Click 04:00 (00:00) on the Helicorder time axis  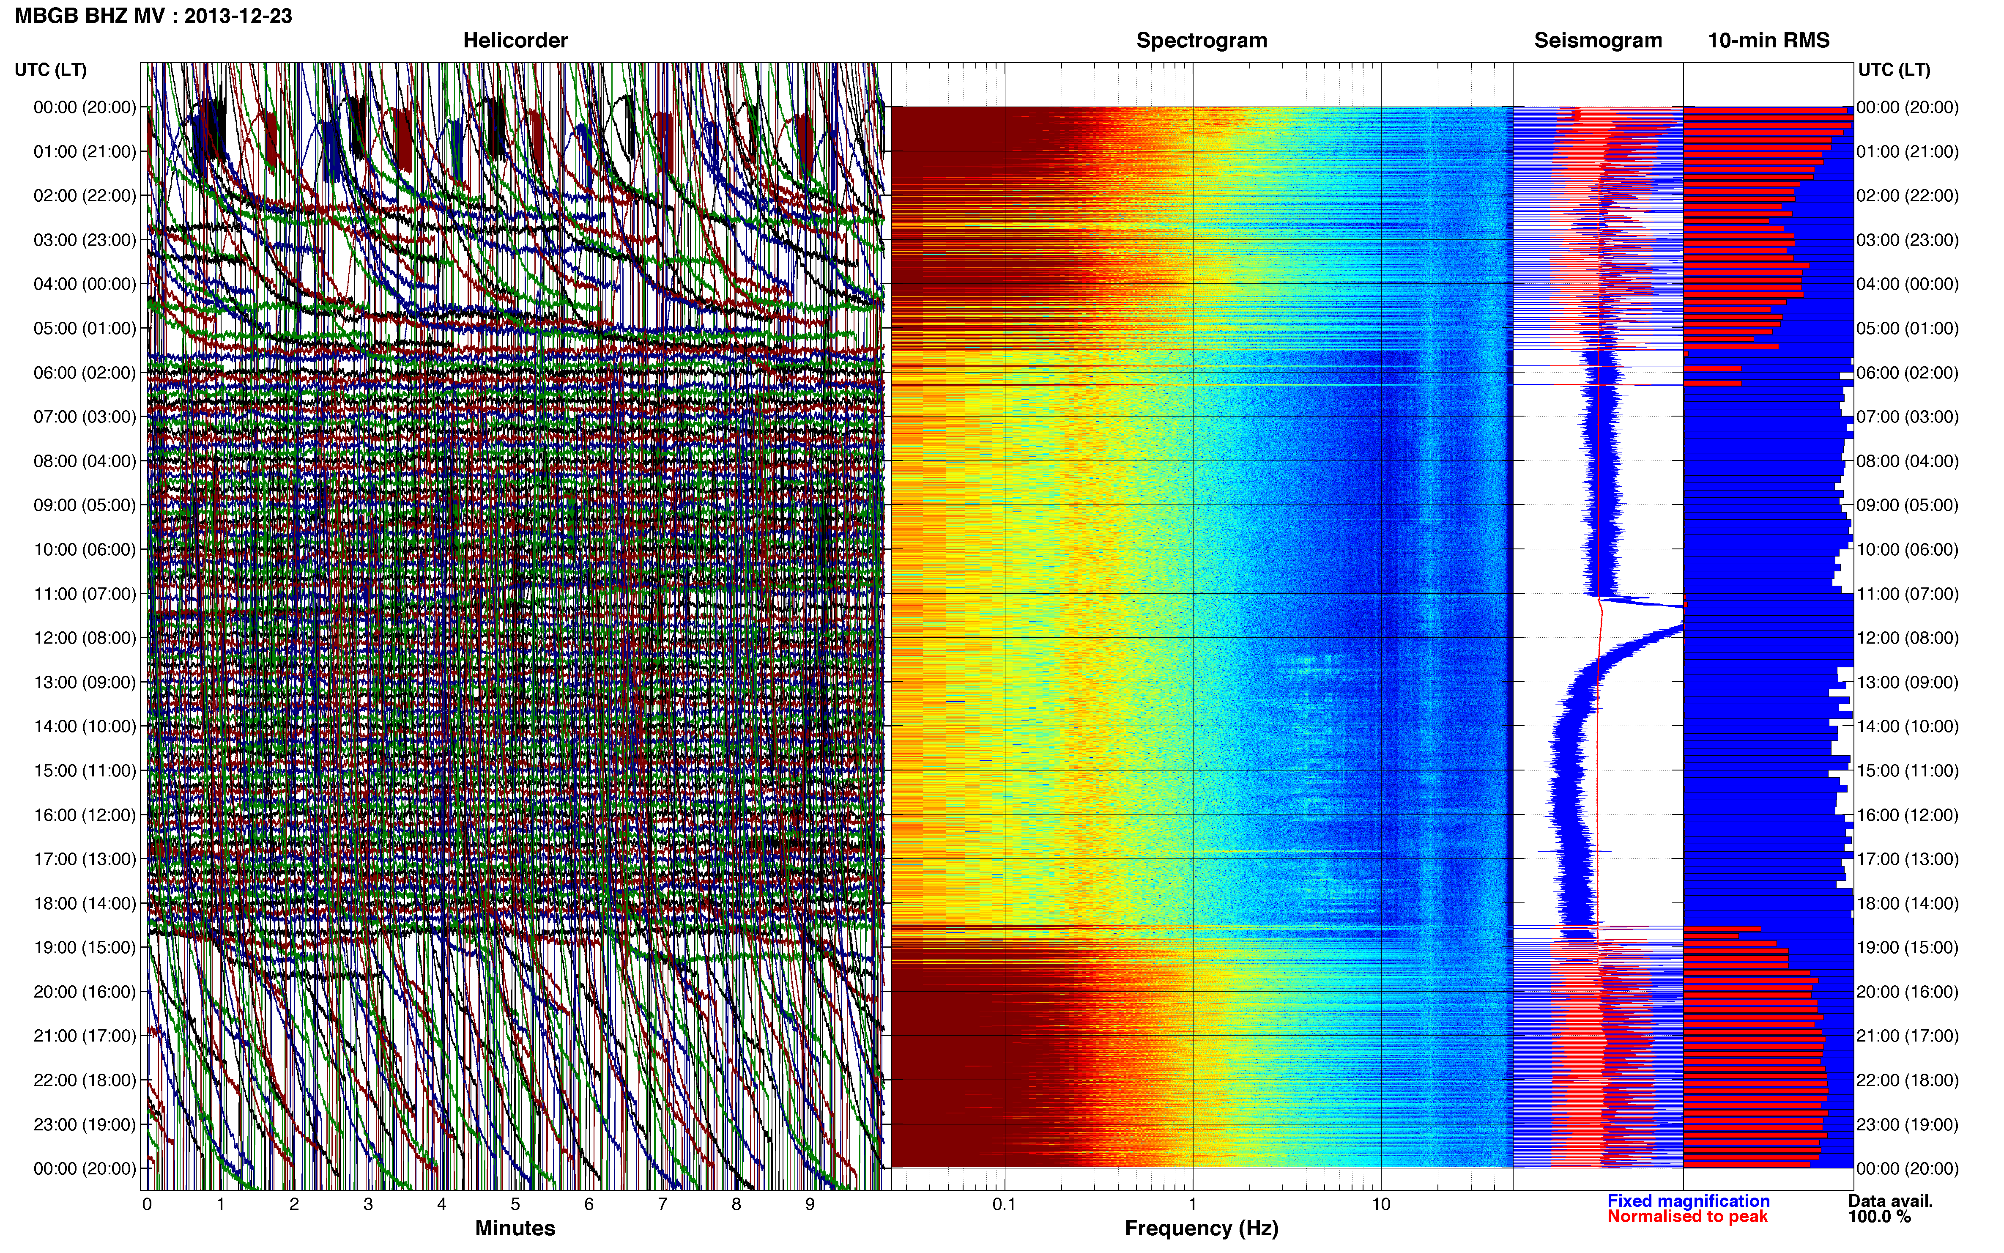(85, 284)
